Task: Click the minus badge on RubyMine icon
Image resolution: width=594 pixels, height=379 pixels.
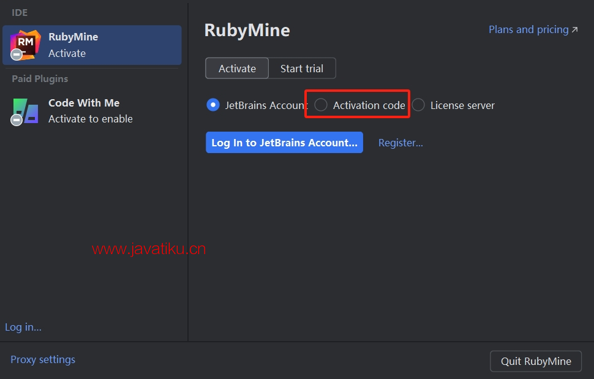Action: pyautogui.click(x=17, y=54)
